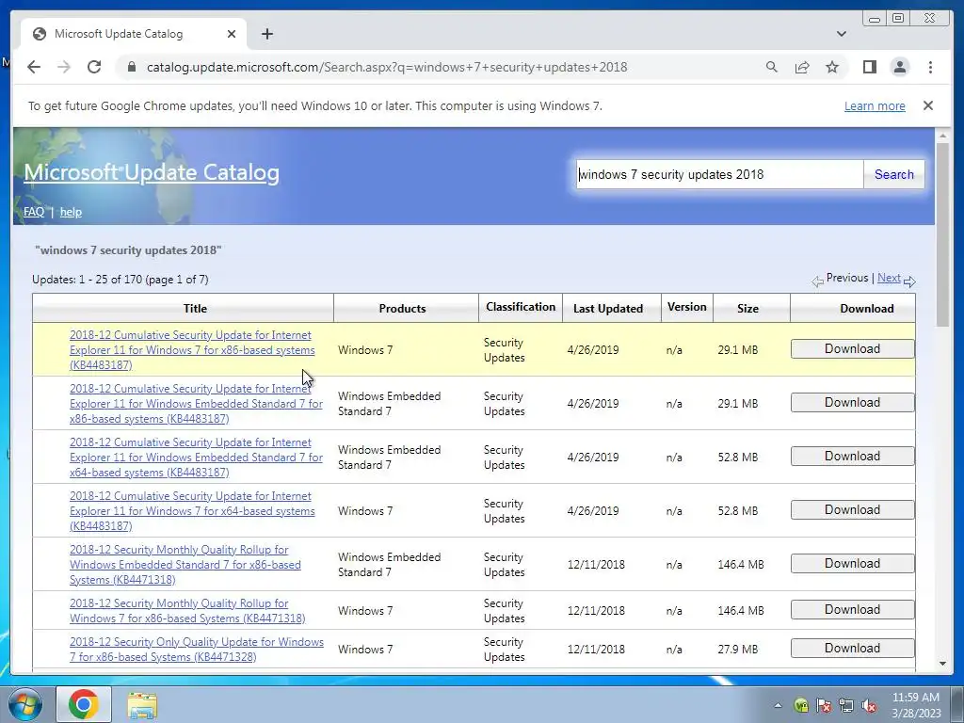Open the network tray icon
This screenshot has width=964, height=723.
846,705
